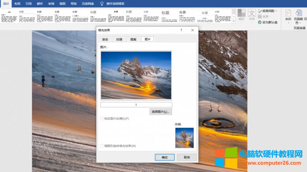The height and width of the screenshot is (172, 307).
Task: Click Select Picture (选择图片) button
Action: point(161,112)
